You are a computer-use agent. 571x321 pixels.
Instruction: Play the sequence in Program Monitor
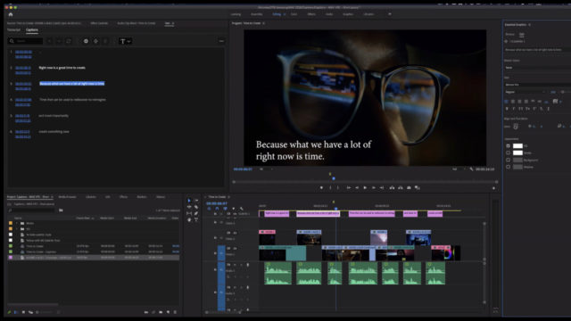[365, 188]
